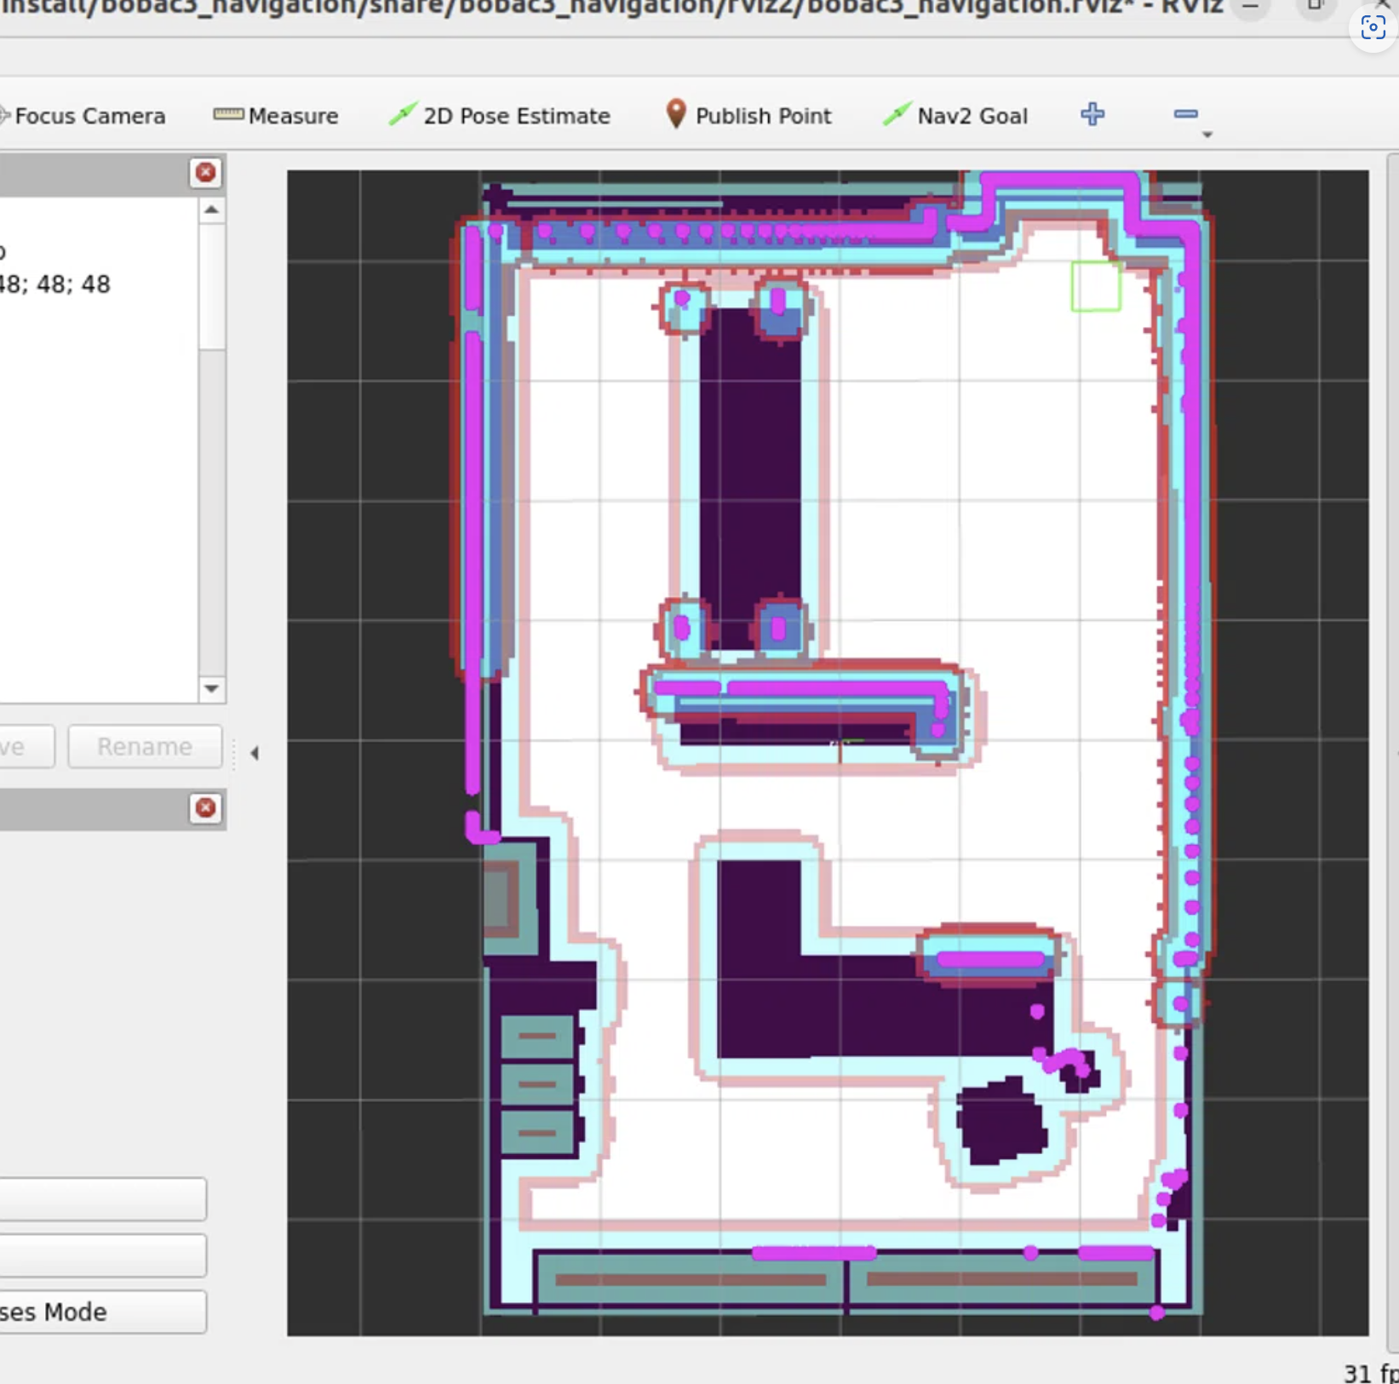The image size is (1399, 1384).
Task: Select the Focus Camera tool
Action: tap(83, 116)
